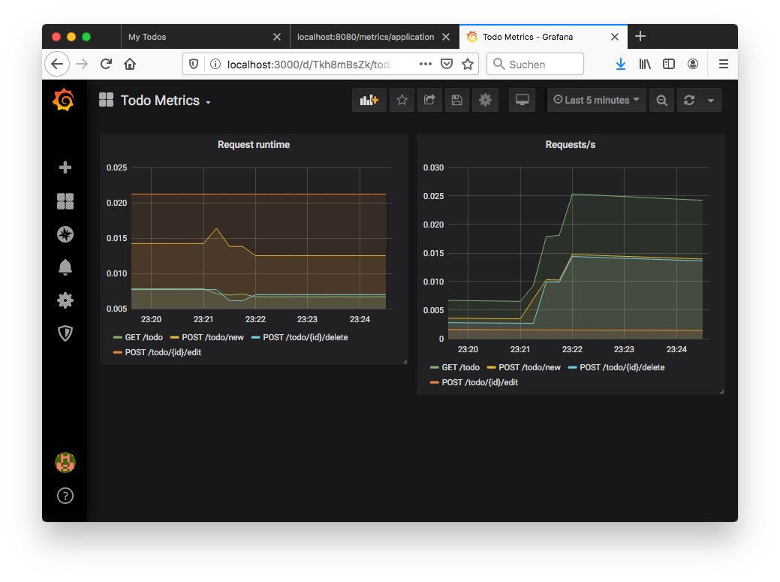Toggle POST /todo/new in Request runtime legend
Viewport: 780px width, 582px height.
point(213,337)
